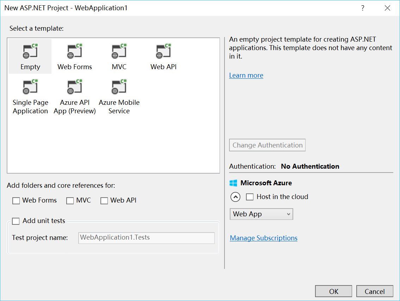Toggle the Host in the cloud checkbox
400x301 pixels.
point(250,197)
